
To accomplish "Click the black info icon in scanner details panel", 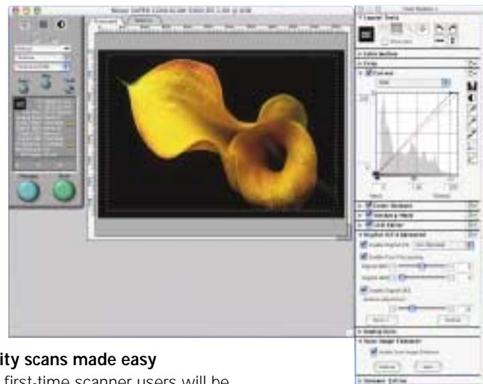I will coord(20,104).
